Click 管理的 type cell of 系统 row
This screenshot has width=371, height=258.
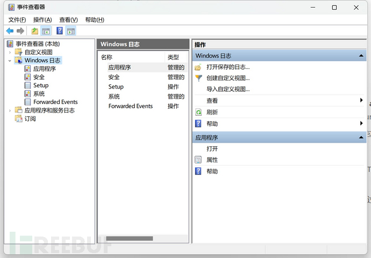point(176,97)
